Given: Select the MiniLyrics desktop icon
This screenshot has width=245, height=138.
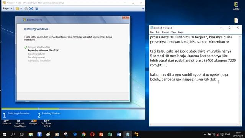Looking at the screenshot, I should point(33,122).
